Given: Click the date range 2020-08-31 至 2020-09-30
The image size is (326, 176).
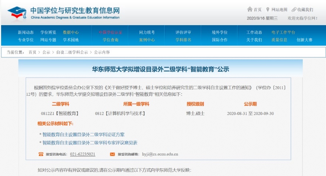Looking at the screenshot, I should (x=250, y=114).
